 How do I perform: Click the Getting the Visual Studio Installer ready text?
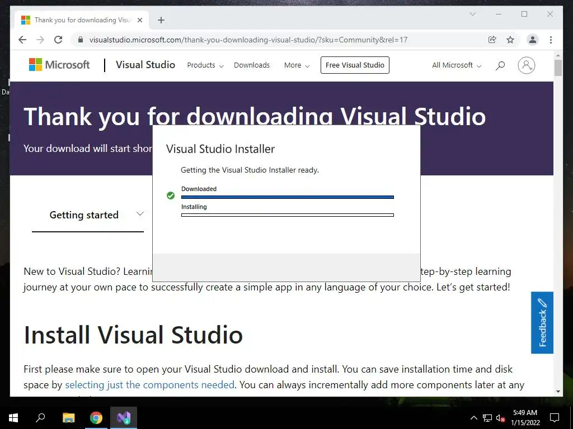coord(250,170)
